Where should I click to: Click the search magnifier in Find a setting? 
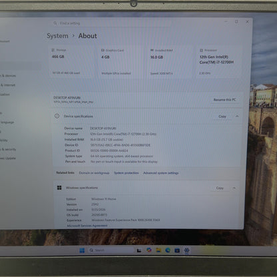(55, 23)
